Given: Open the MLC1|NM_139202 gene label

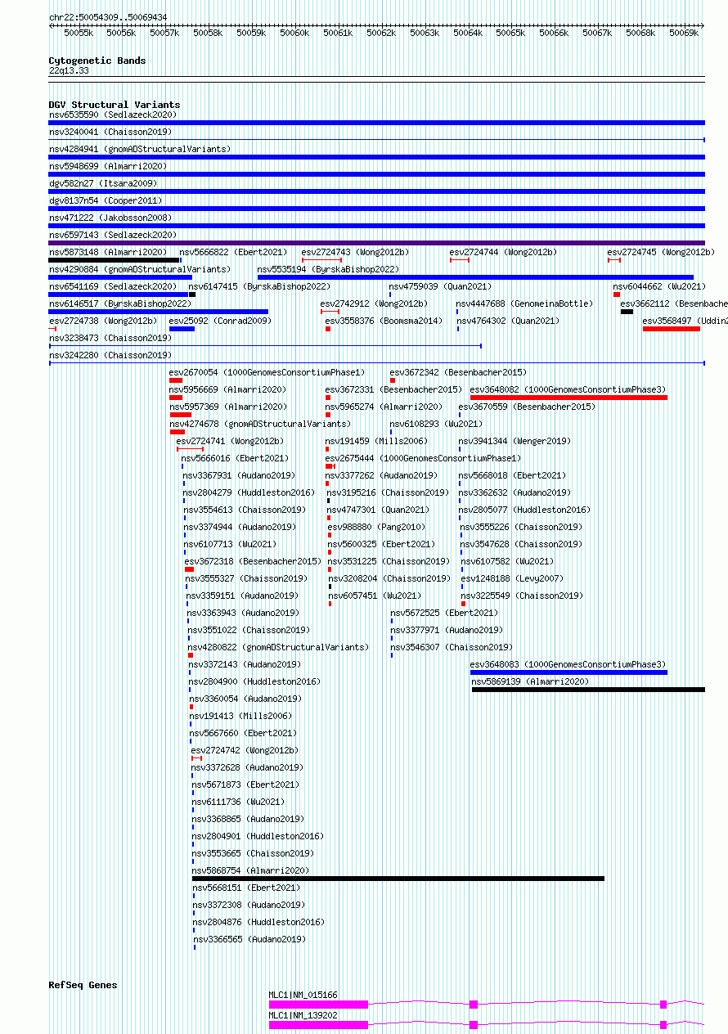Looking at the screenshot, I should (303, 1015).
